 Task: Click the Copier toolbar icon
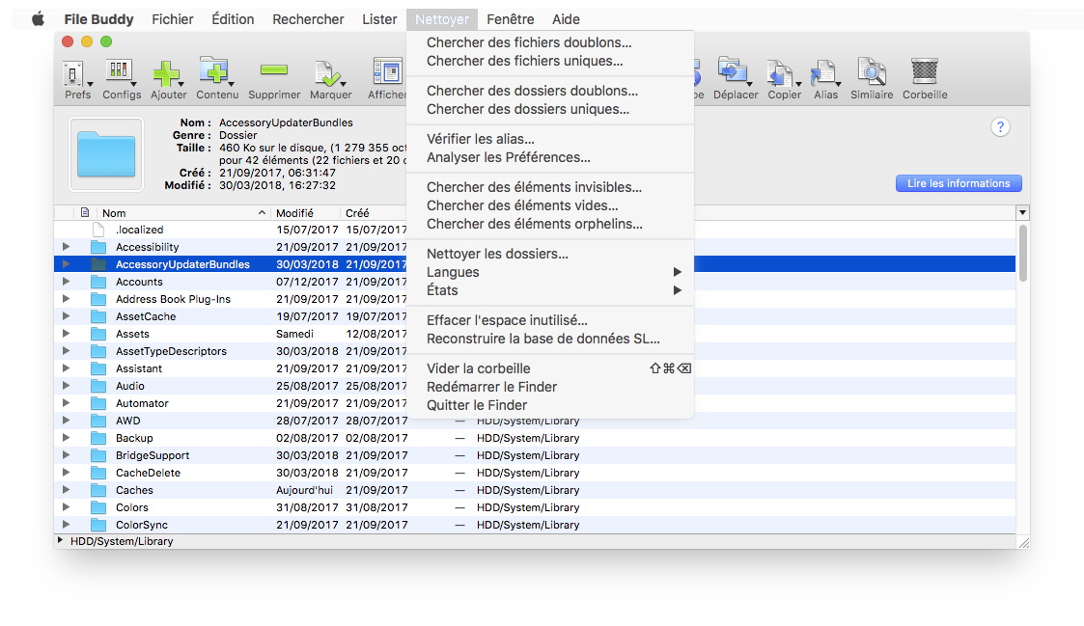click(782, 73)
